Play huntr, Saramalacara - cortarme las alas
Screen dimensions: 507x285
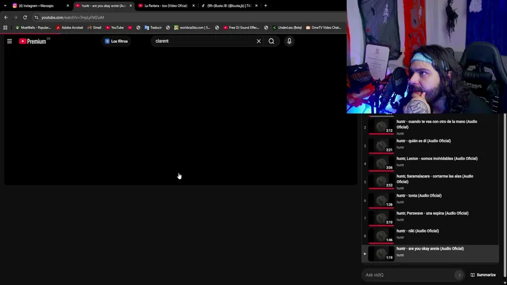click(x=434, y=179)
